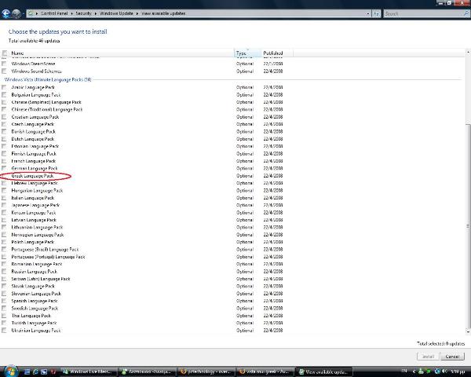Click Control Panel in breadcrumb path

[54, 13]
